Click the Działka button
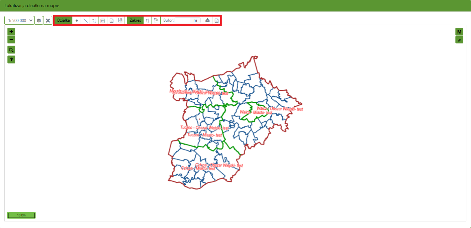471x228 pixels. (64, 20)
